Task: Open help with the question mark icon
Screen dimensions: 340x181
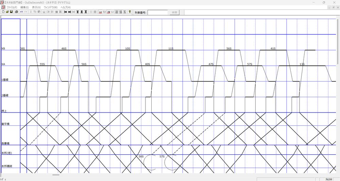Action: pyautogui.click(x=130, y=12)
